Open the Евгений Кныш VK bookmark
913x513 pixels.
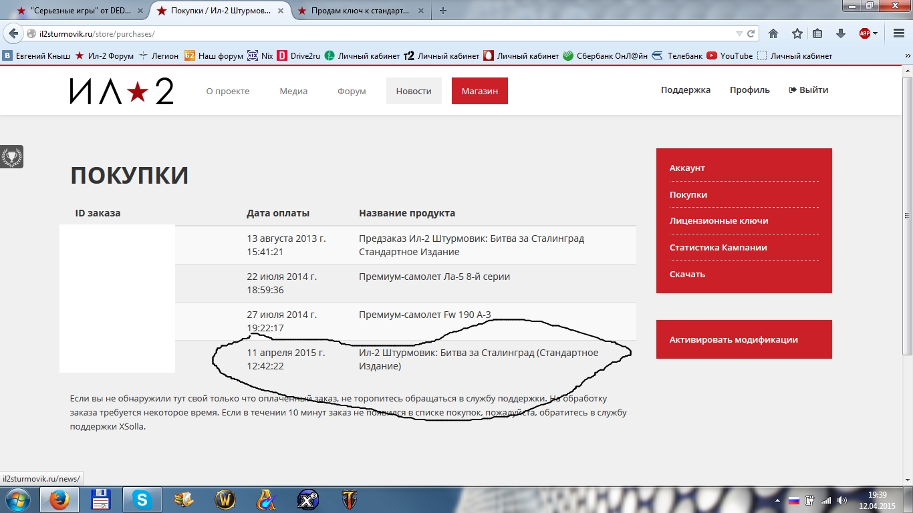(36, 56)
